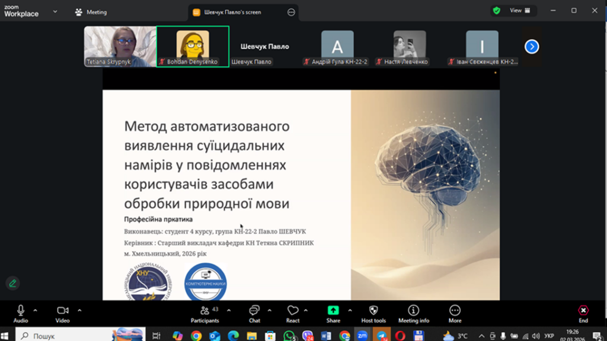Toggle camera with Video button
The image size is (607, 341).
tap(63, 314)
